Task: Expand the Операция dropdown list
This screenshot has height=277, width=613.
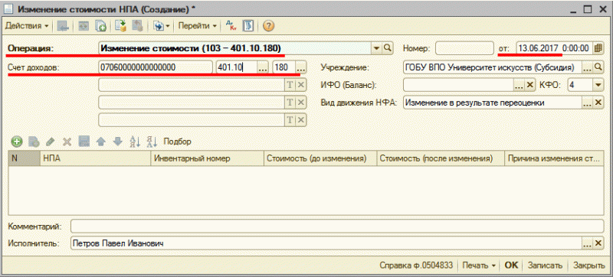Action: pos(376,48)
